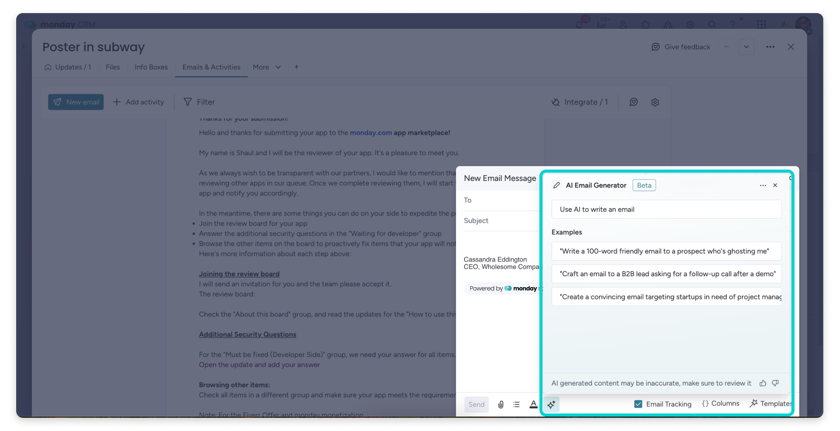This screenshot has height=431, width=840.
Task: Go to next item with down chevron
Action: coord(746,47)
